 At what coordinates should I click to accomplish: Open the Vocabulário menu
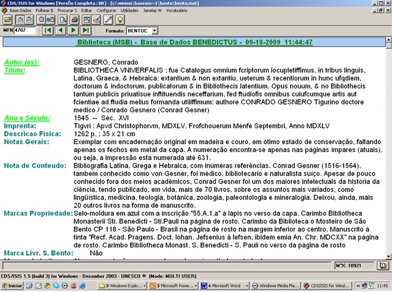point(177,10)
